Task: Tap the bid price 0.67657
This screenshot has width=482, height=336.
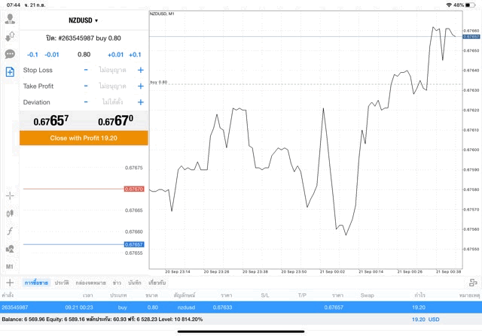Action: point(51,120)
